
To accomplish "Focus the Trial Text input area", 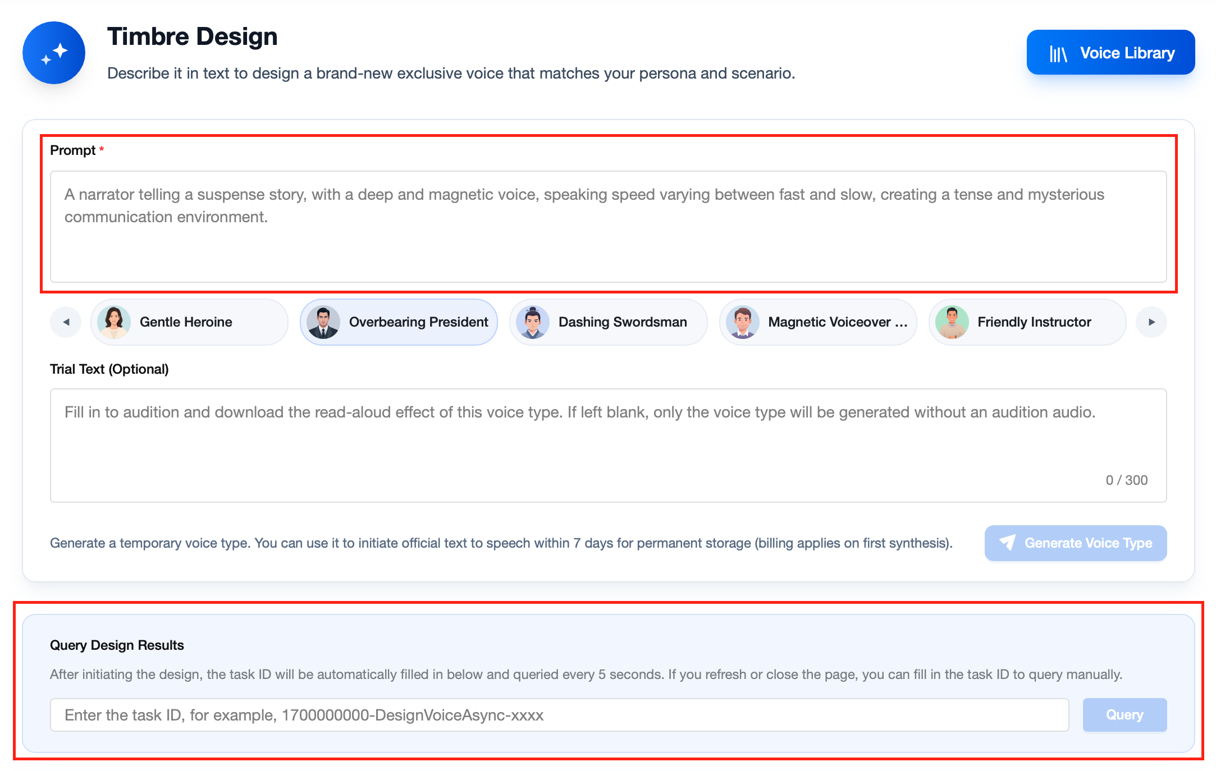I will (608, 446).
